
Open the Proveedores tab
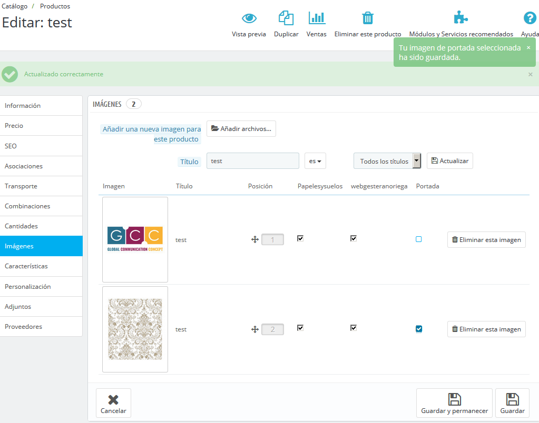41,327
